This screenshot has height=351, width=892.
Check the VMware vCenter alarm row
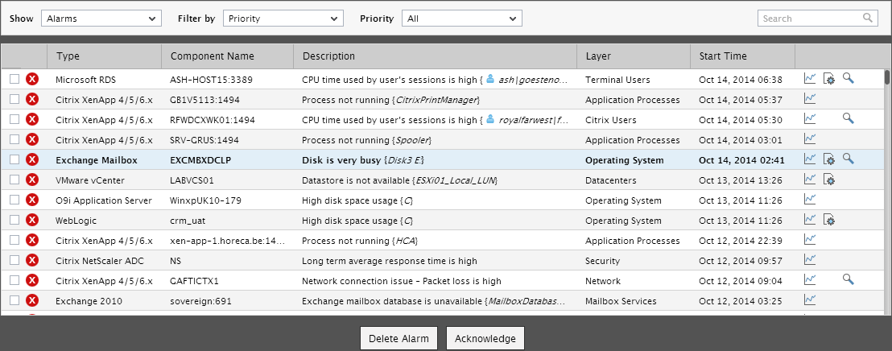tap(14, 180)
